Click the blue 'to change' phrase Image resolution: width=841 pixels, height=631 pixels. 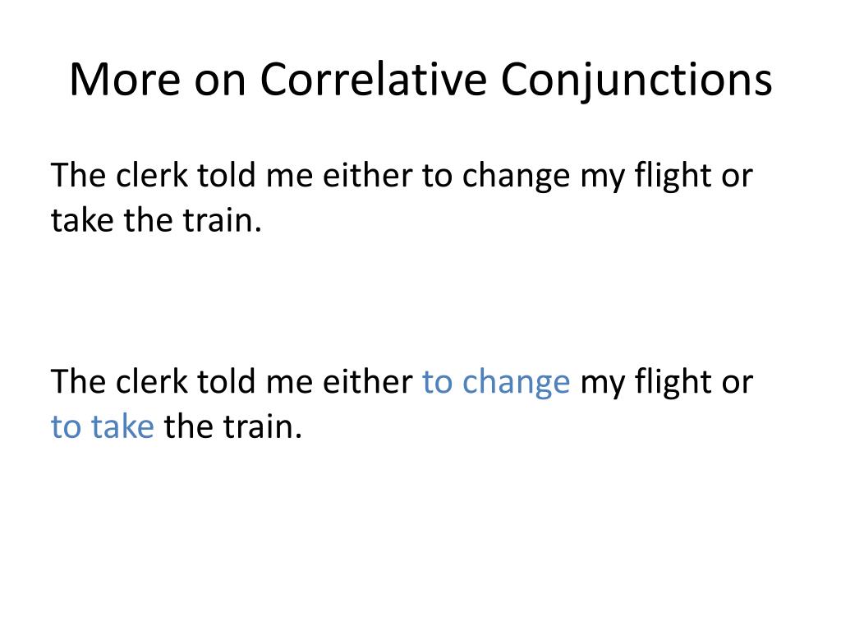pyautogui.click(x=496, y=383)
